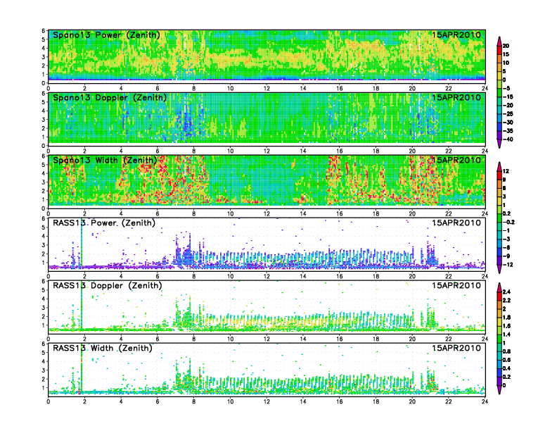Click the 15APR2010 date on Spano13 Power panel
The height and width of the screenshot is (431, 557).
(x=456, y=35)
